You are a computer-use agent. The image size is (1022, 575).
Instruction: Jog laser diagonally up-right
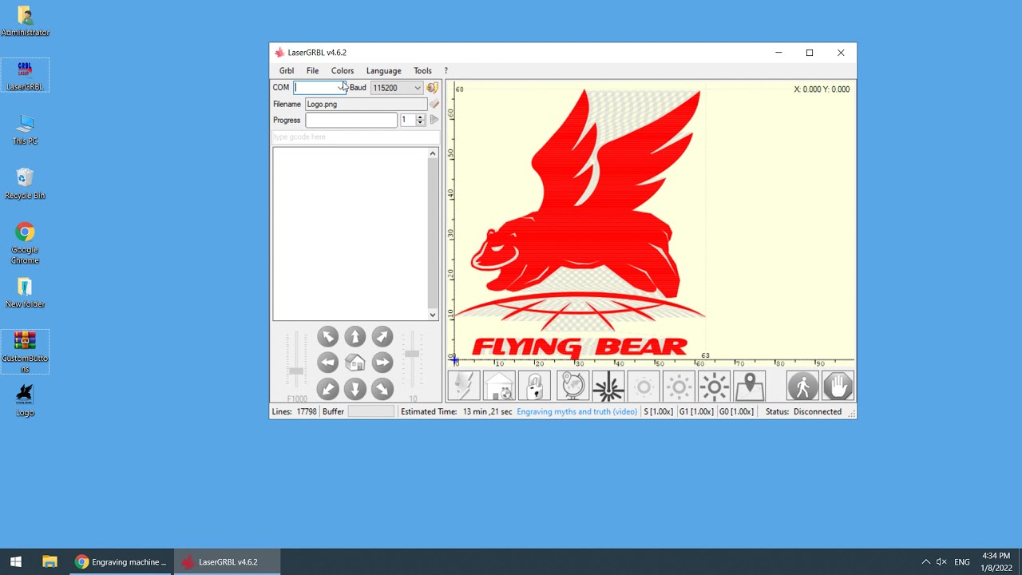(382, 336)
